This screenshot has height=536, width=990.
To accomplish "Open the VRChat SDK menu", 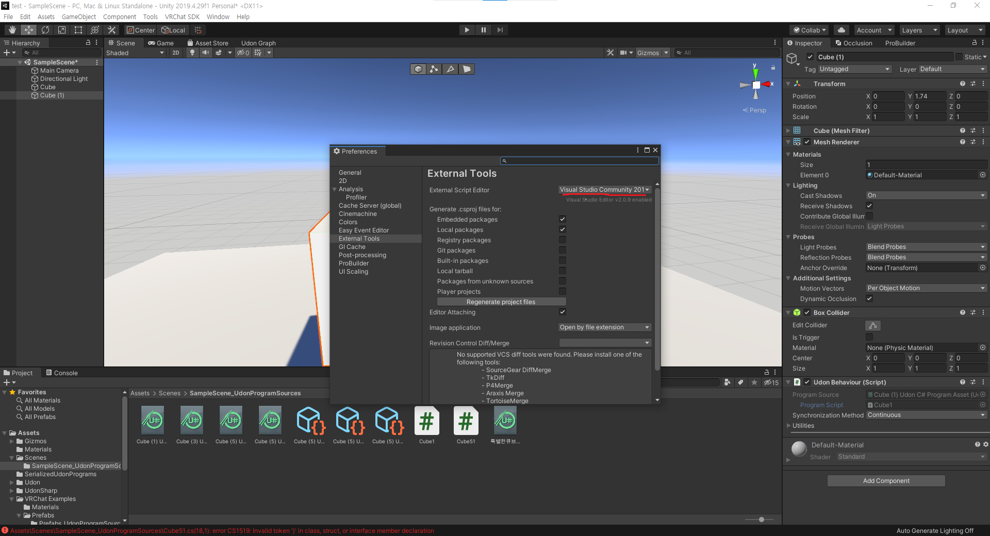I will click(182, 16).
